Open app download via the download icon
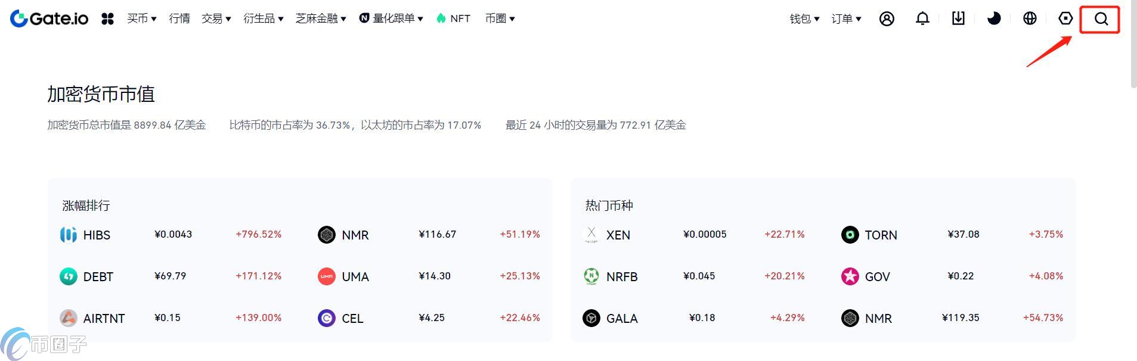1137x361 pixels. click(958, 18)
